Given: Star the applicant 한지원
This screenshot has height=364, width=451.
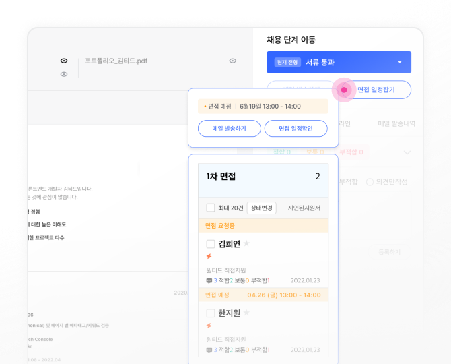Looking at the screenshot, I should 246,313.
